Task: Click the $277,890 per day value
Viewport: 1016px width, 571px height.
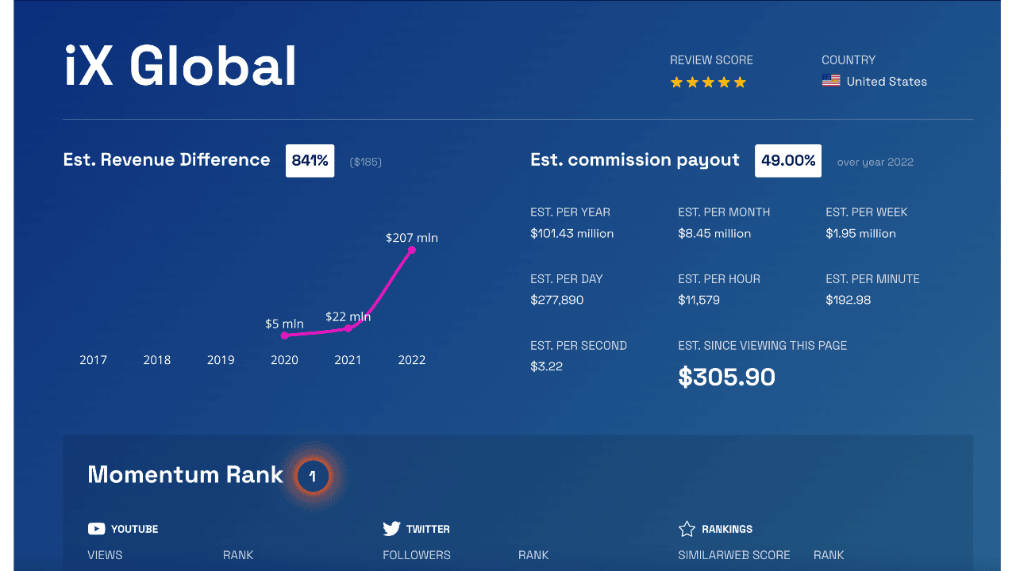Action: tap(558, 300)
